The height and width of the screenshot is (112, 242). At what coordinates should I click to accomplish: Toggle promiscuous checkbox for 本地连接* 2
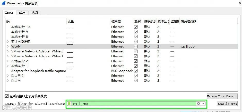click(136, 61)
